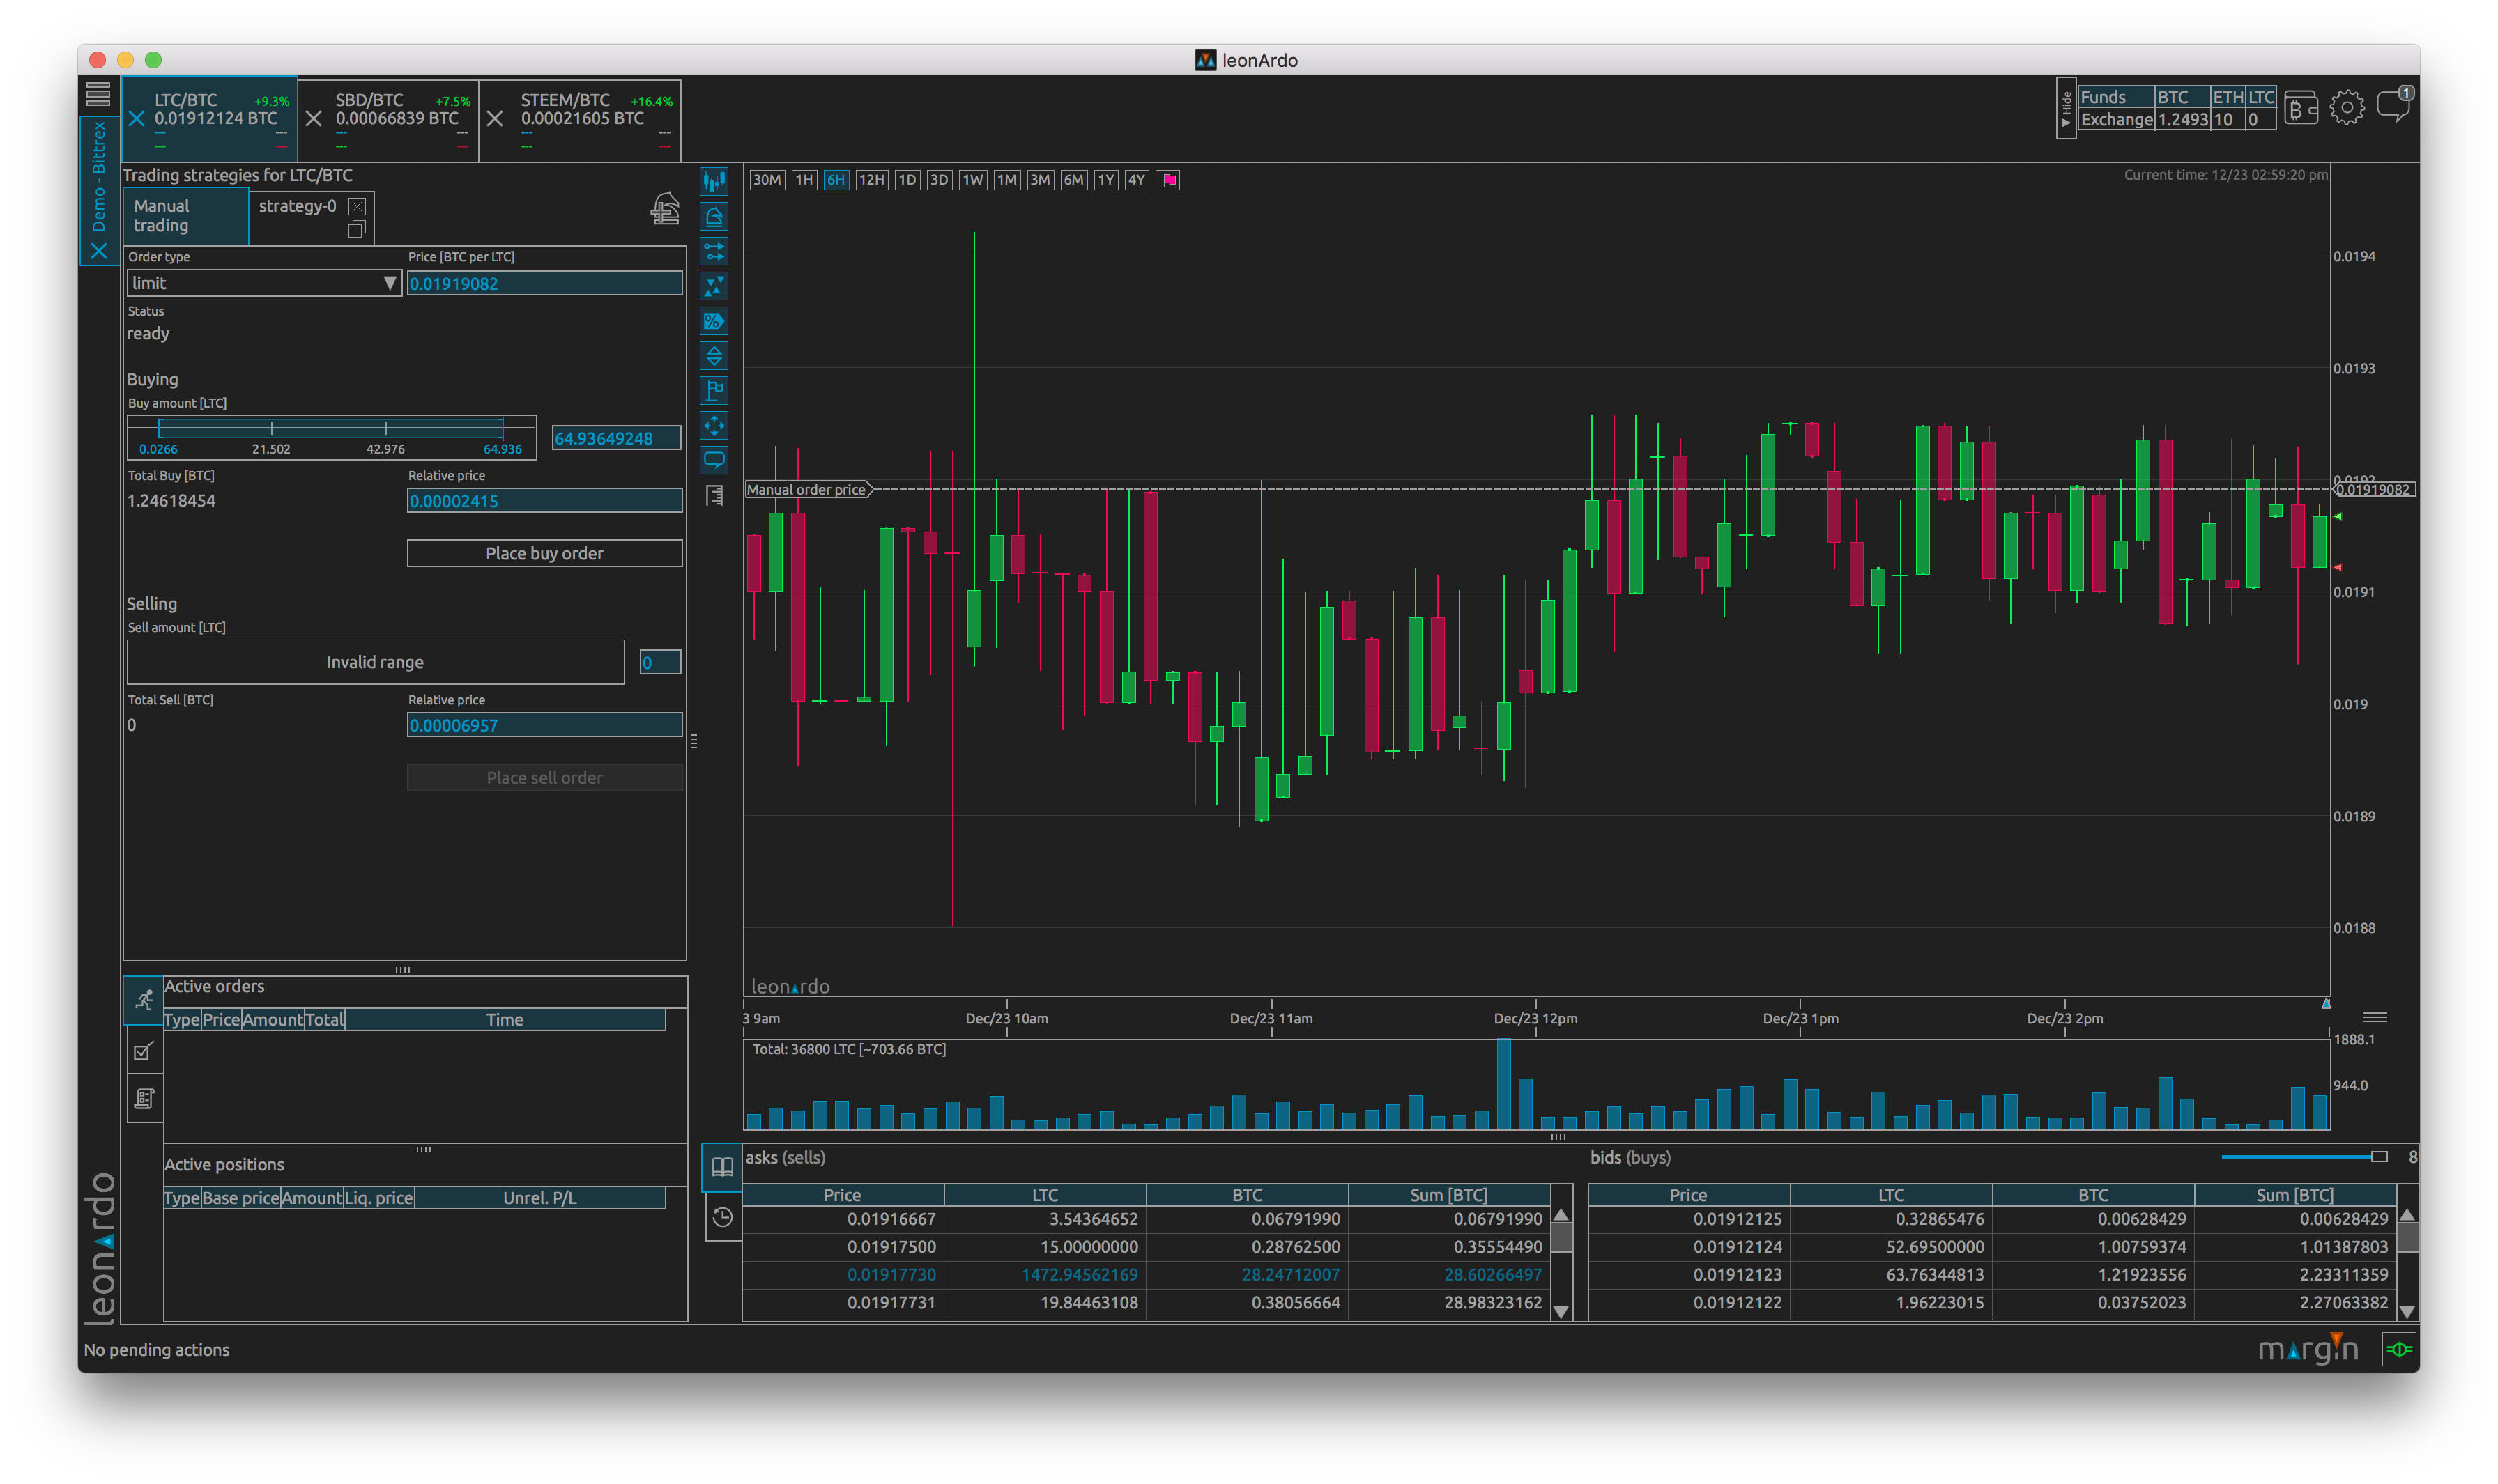This screenshot has height=1484, width=2498.
Task: Click the sell amount field showing 0
Action: (660, 662)
